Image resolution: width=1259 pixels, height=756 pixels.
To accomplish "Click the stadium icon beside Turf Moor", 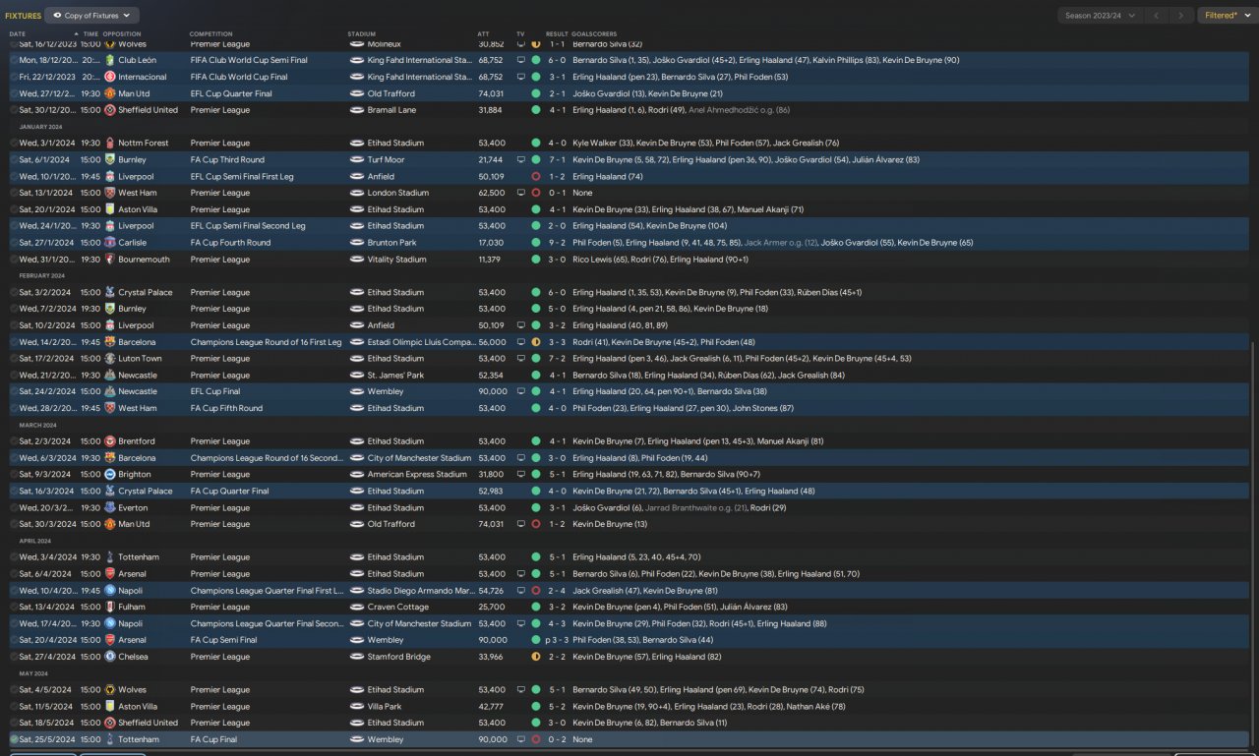I will pos(357,160).
